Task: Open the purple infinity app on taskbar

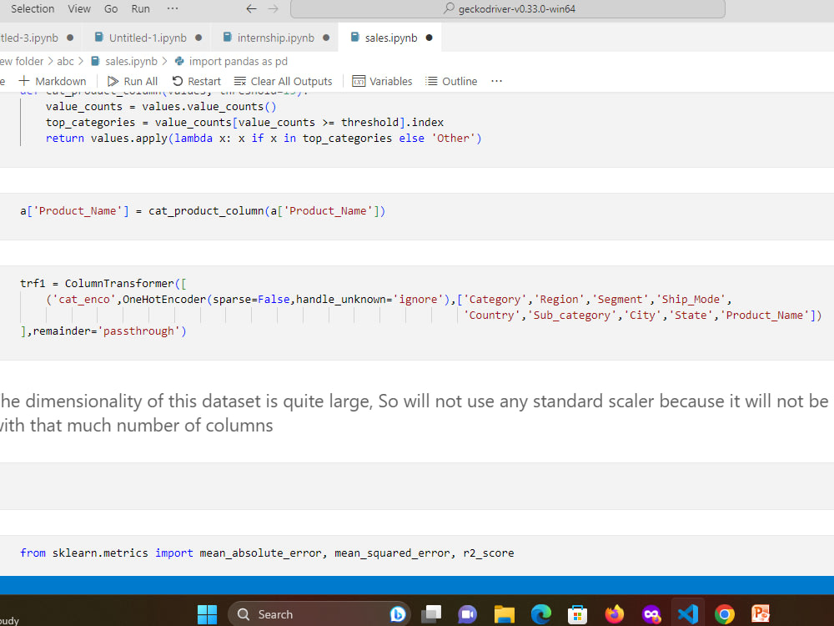Action: 651,614
